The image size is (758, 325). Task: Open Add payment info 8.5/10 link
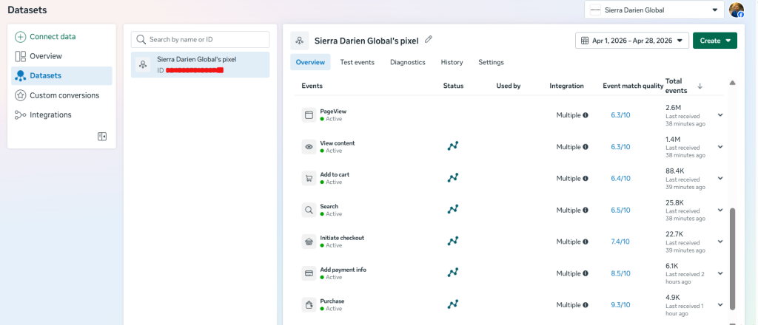click(x=620, y=273)
